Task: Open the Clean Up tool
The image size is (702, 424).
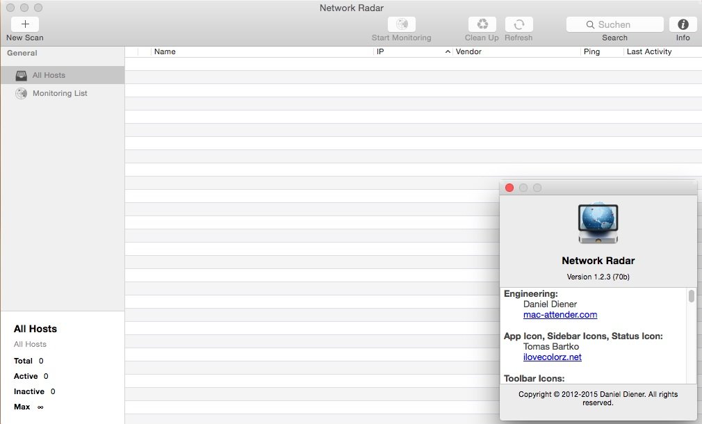Action: pyautogui.click(x=481, y=24)
